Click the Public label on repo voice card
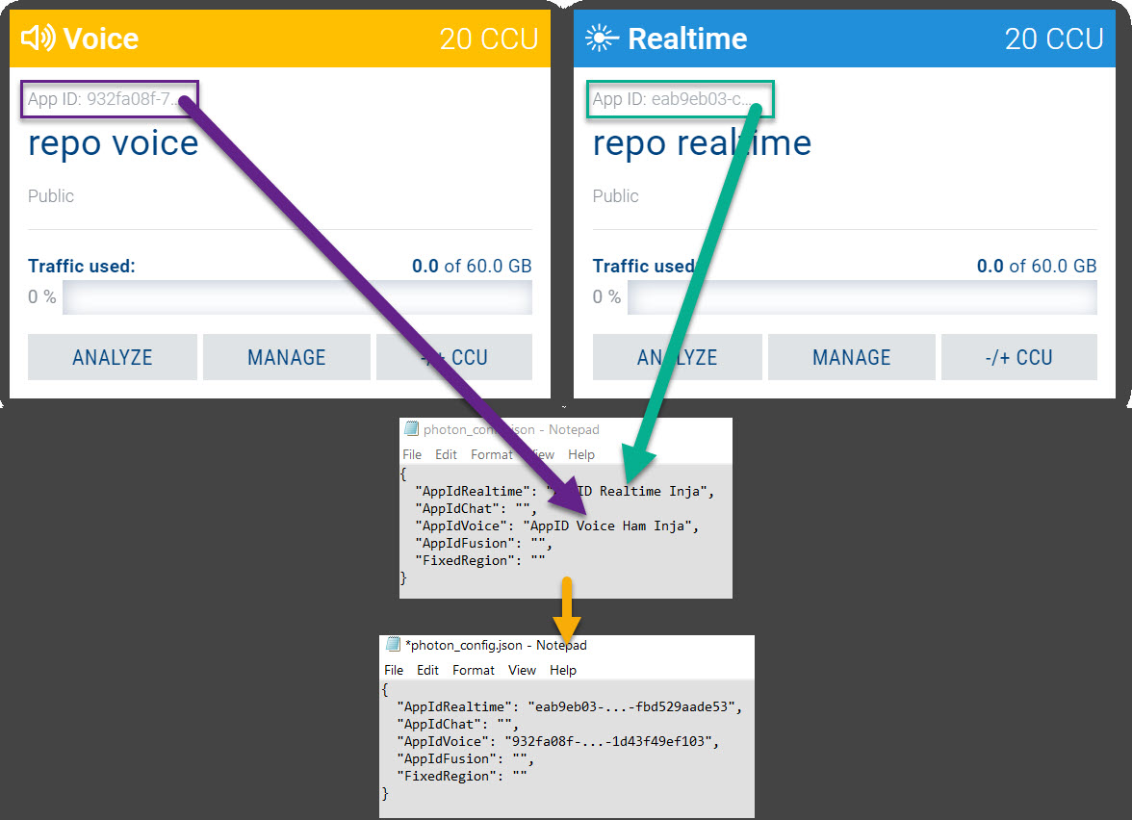The image size is (1132, 820). [x=50, y=195]
